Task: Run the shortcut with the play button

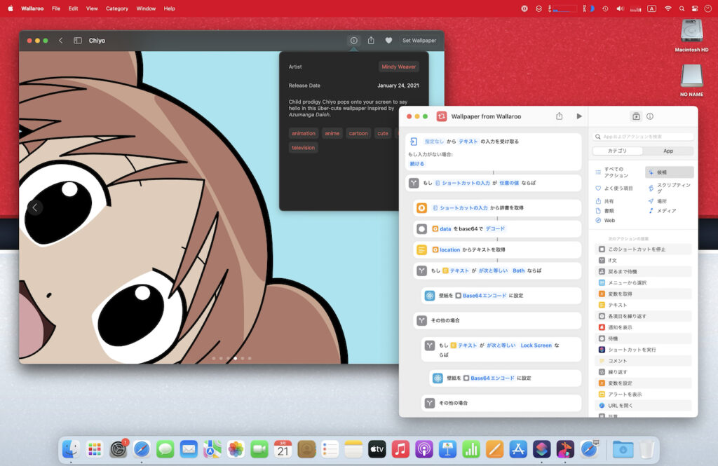Action: pos(578,116)
